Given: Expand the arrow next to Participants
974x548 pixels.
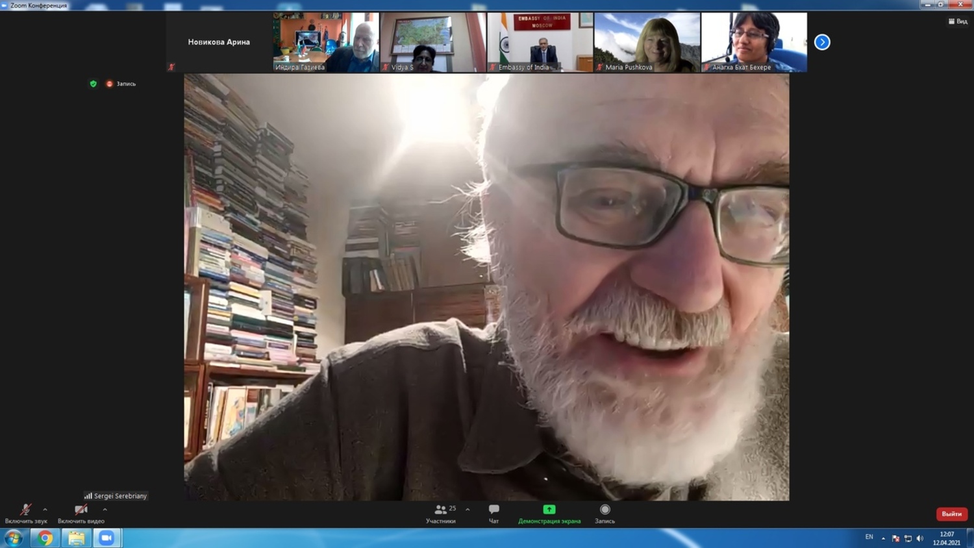Looking at the screenshot, I should pyautogui.click(x=468, y=510).
